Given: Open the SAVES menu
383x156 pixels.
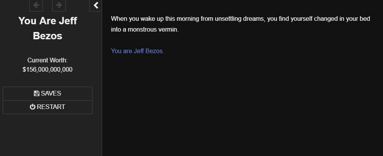Looking at the screenshot, I should click(x=47, y=93).
